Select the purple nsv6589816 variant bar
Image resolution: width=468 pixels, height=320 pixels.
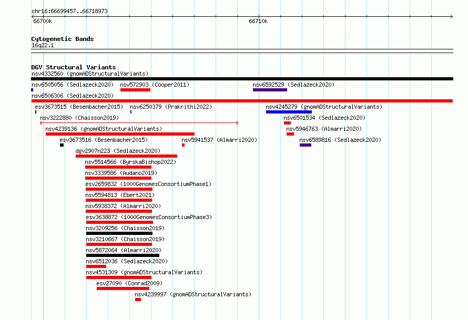pyautogui.click(x=306, y=145)
